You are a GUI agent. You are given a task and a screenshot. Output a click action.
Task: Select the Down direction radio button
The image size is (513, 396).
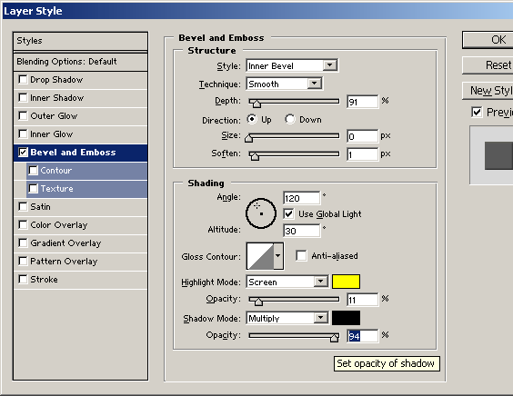pyautogui.click(x=290, y=119)
